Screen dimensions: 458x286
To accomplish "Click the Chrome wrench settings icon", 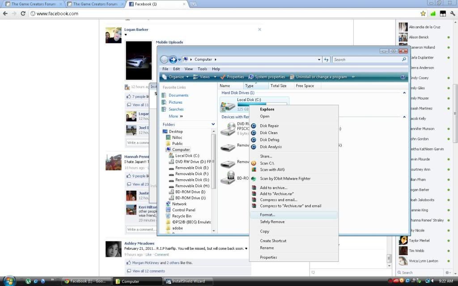I will tap(453, 13).
